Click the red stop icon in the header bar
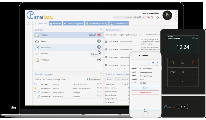This screenshot has height=120, width=206. pyautogui.click(x=148, y=17)
